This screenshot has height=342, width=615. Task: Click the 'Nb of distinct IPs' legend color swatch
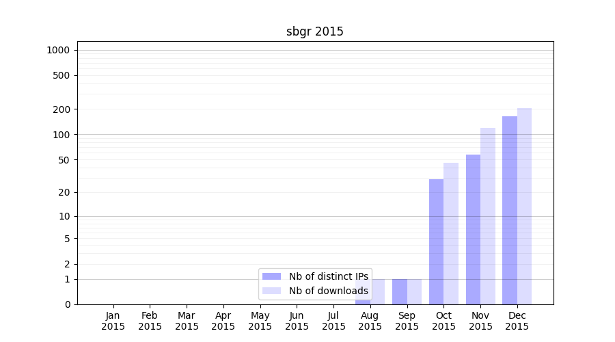271,276
